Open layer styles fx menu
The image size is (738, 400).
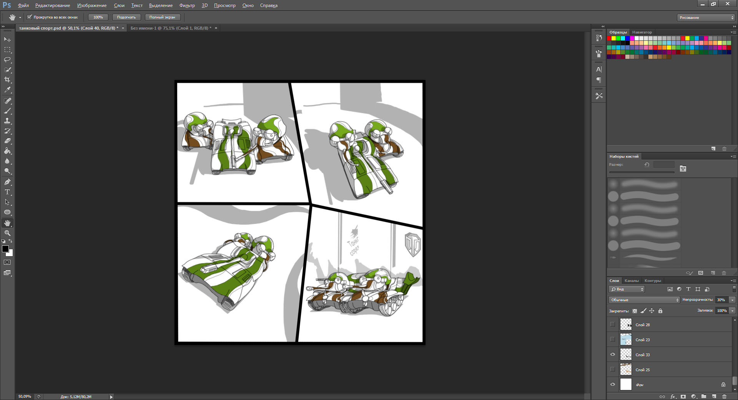(673, 396)
